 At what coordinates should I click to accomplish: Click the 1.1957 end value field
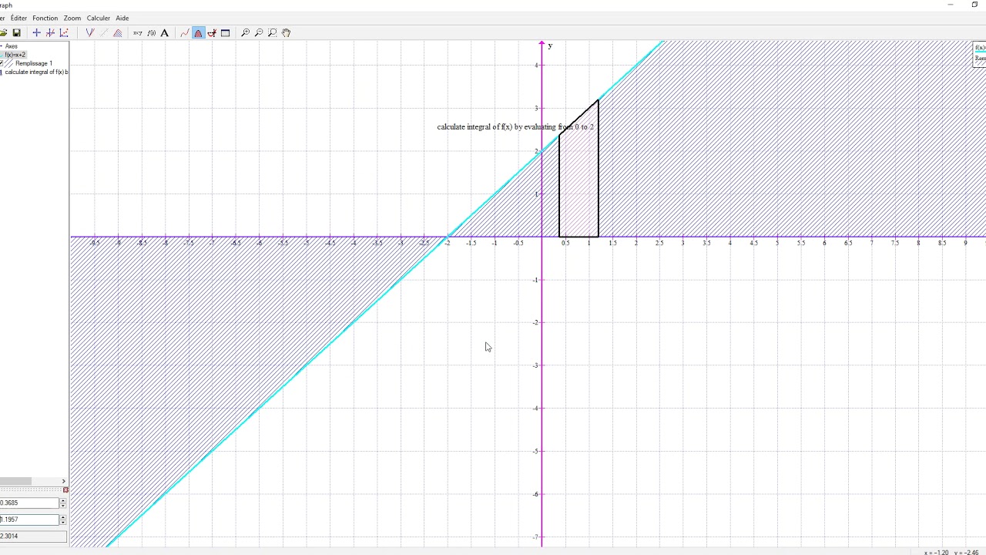tap(29, 520)
